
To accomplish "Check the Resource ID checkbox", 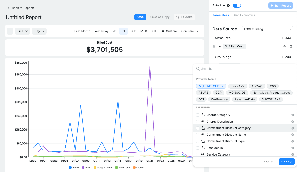I will coord(198,148).
